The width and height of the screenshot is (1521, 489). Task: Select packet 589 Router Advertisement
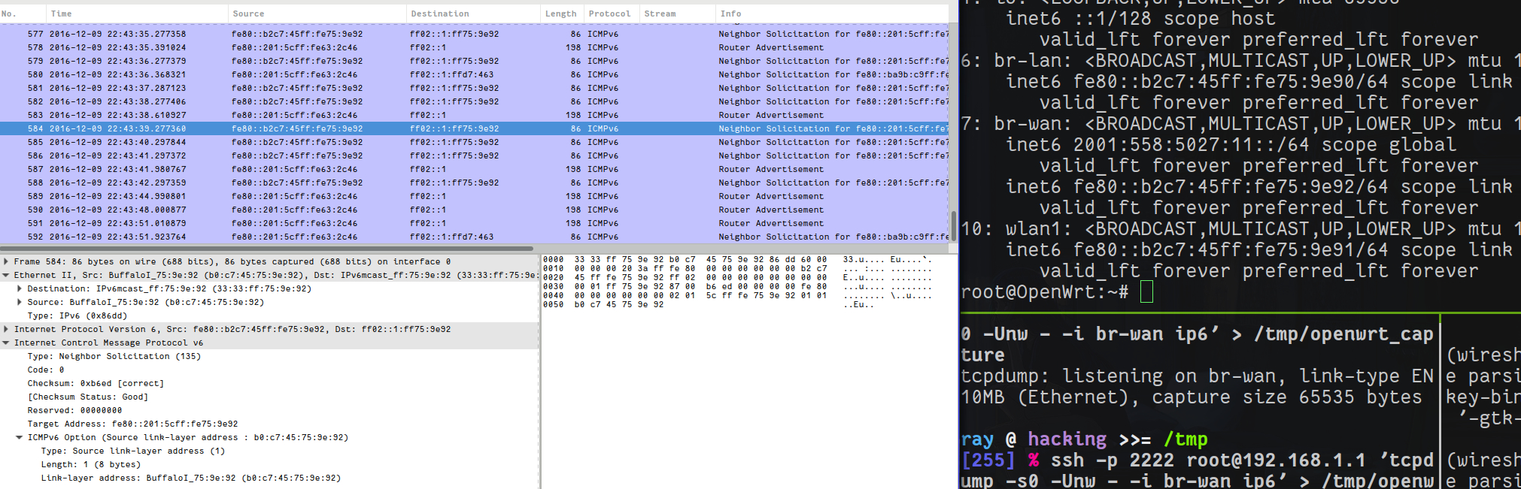[474, 196]
